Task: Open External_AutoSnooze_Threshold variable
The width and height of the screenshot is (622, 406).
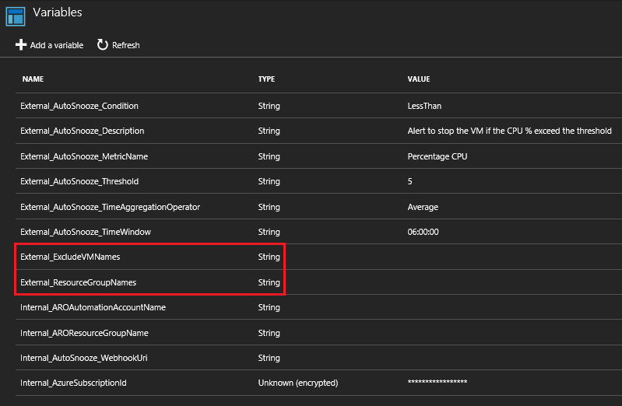Action: click(x=79, y=181)
